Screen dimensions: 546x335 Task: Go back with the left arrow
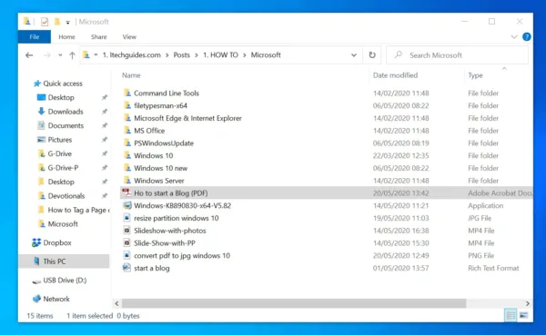(29, 55)
